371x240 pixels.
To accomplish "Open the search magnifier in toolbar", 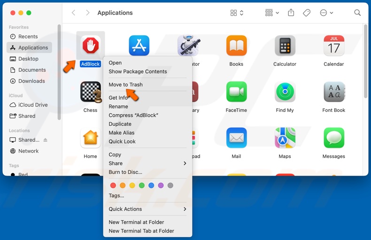I will tap(357, 13).
